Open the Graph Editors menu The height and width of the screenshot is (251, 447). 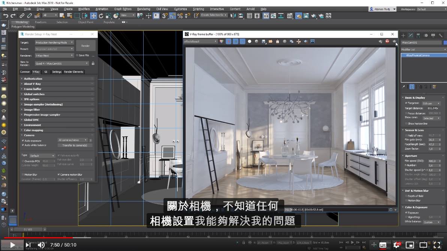[x=123, y=9]
